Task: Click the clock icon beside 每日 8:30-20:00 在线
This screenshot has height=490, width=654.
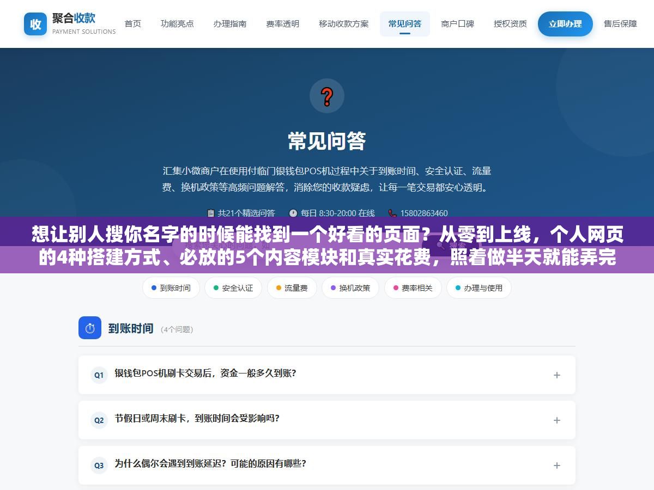Action: click(293, 213)
